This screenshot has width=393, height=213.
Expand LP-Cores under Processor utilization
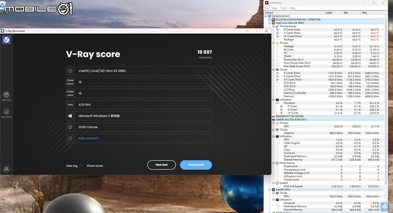(x=282, y=113)
